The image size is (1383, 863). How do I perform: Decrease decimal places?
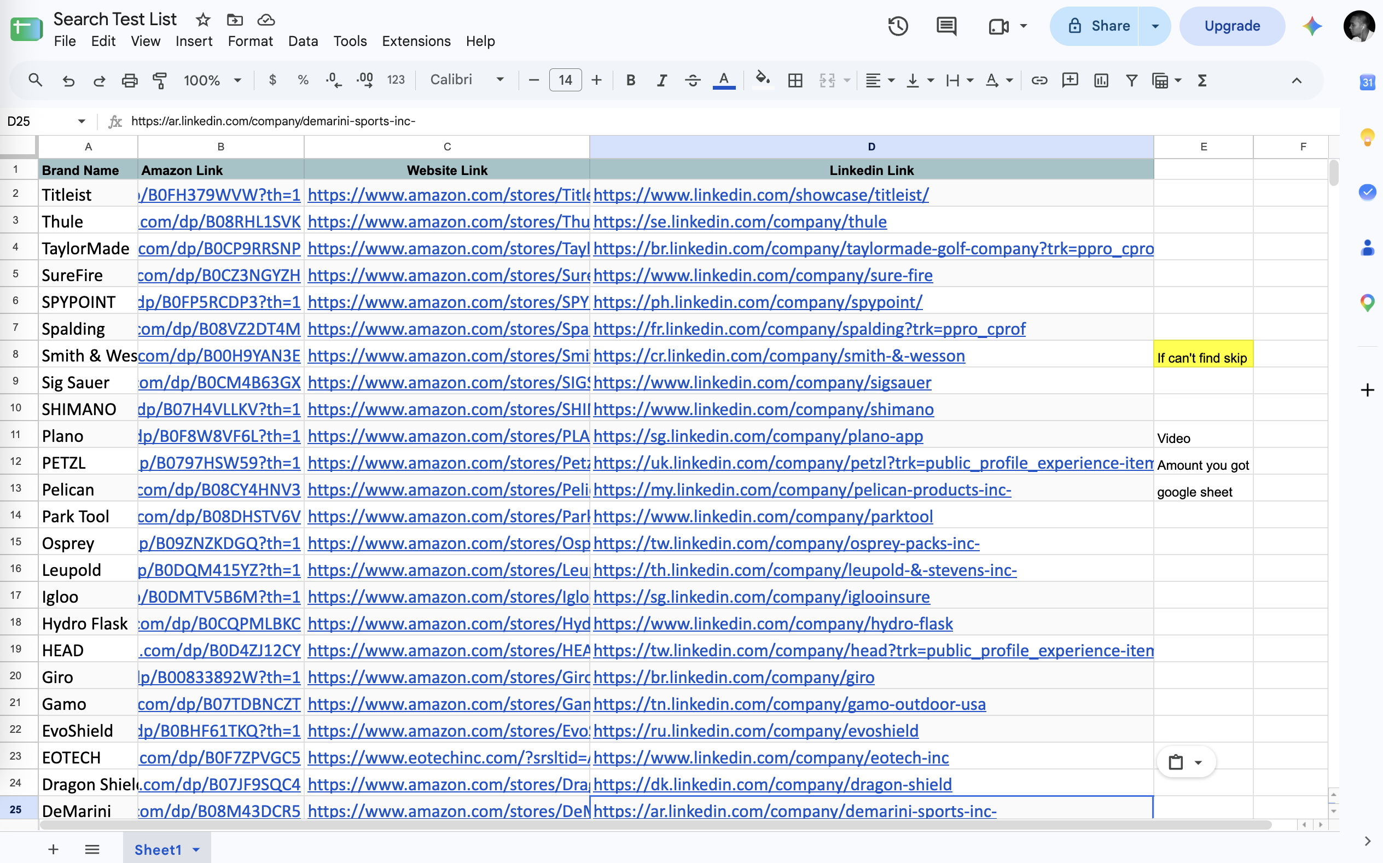(x=334, y=80)
